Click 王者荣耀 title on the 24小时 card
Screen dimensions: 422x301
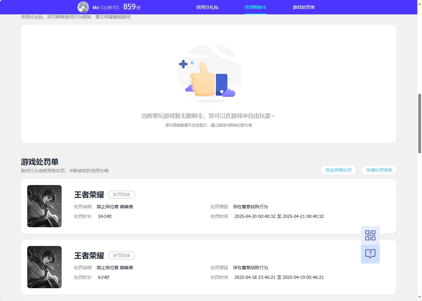click(89, 195)
